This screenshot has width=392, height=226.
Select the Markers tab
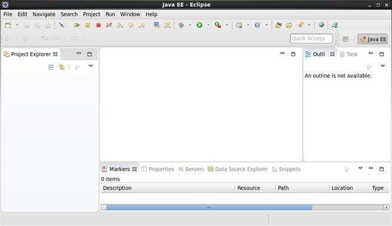tap(120, 169)
